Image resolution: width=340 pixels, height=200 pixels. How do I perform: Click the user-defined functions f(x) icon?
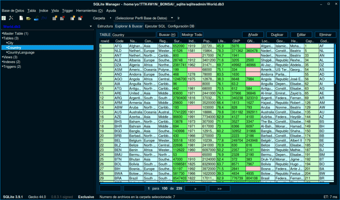click(44, 18)
